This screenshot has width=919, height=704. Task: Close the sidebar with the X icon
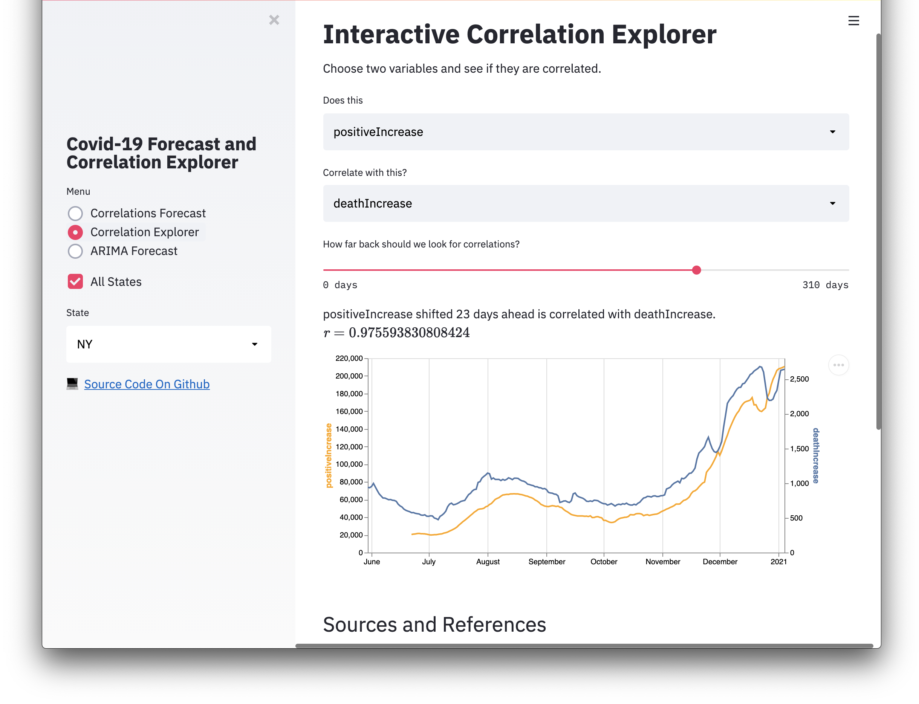[274, 20]
